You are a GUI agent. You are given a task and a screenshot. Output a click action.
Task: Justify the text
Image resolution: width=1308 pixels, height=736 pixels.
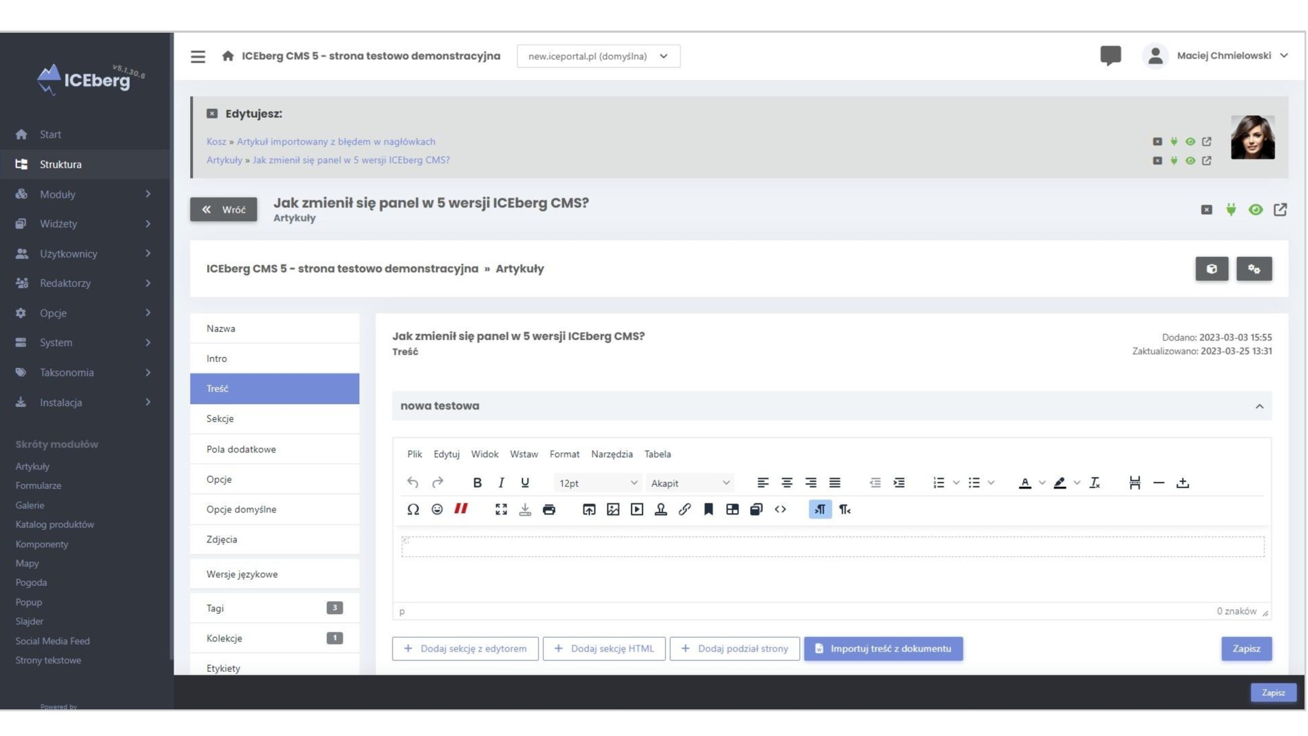click(835, 482)
